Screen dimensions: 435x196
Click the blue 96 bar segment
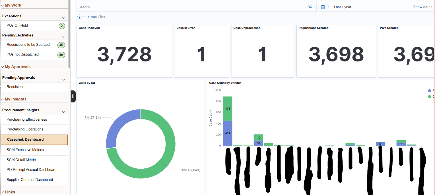pyautogui.click(x=258, y=143)
